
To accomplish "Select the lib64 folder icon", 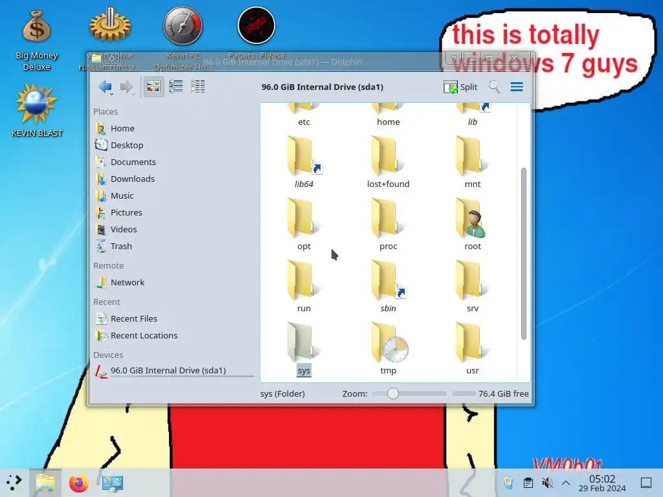I will (x=303, y=156).
